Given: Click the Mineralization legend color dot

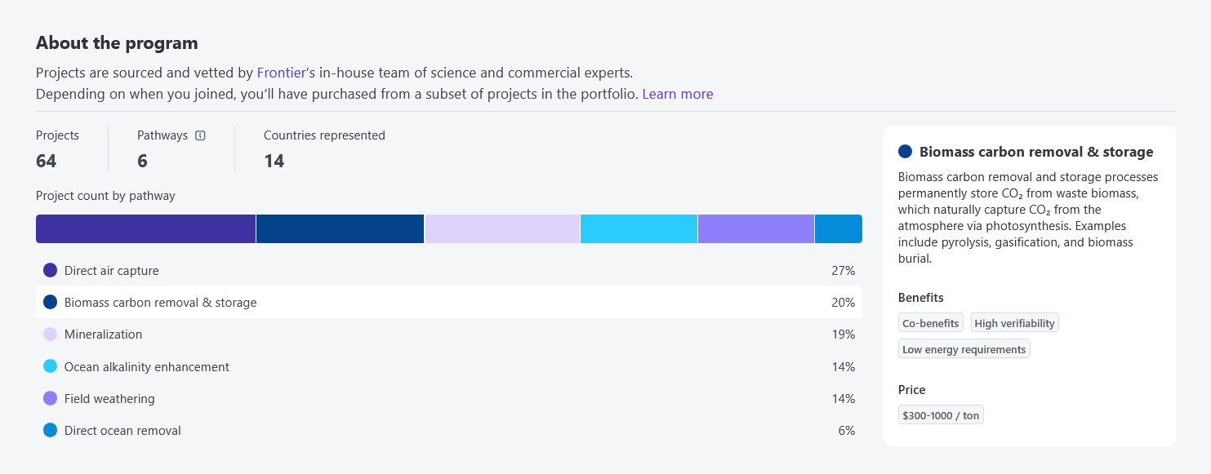Looking at the screenshot, I should (50, 334).
